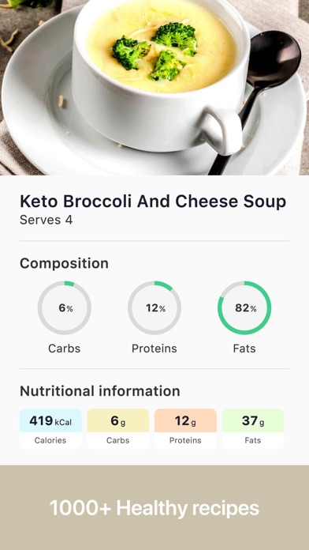Click the Keto Broccoli And Cheese Soup title
The image size is (309, 550).
(x=153, y=202)
